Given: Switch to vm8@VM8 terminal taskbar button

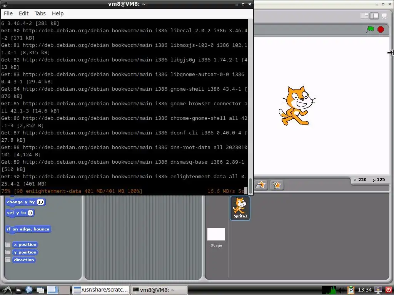Looking at the screenshot, I should pos(159,290).
